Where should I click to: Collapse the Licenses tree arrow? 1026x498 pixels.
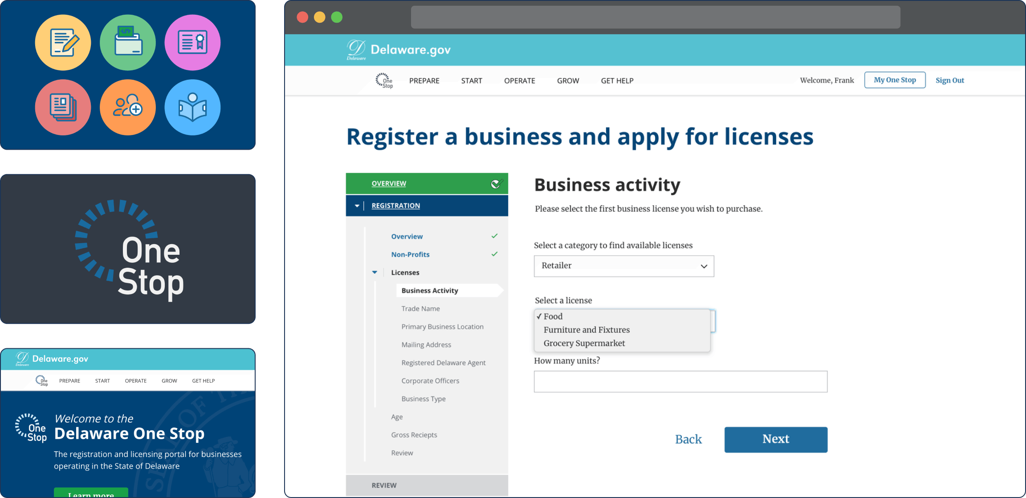pyautogui.click(x=375, y=272)
